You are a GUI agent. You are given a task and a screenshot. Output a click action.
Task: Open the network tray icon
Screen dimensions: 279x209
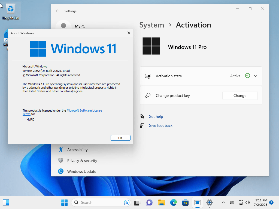[241, 202]
